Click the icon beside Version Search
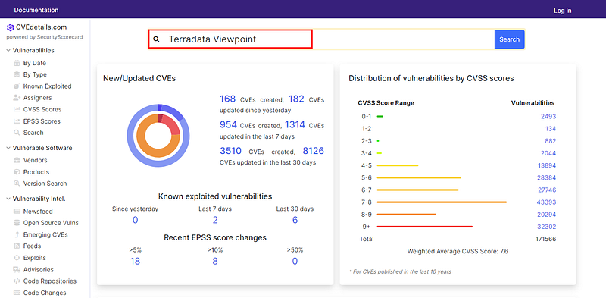This screenshot has width=606, height=298. pyautogui.click(x=17, y=184)
